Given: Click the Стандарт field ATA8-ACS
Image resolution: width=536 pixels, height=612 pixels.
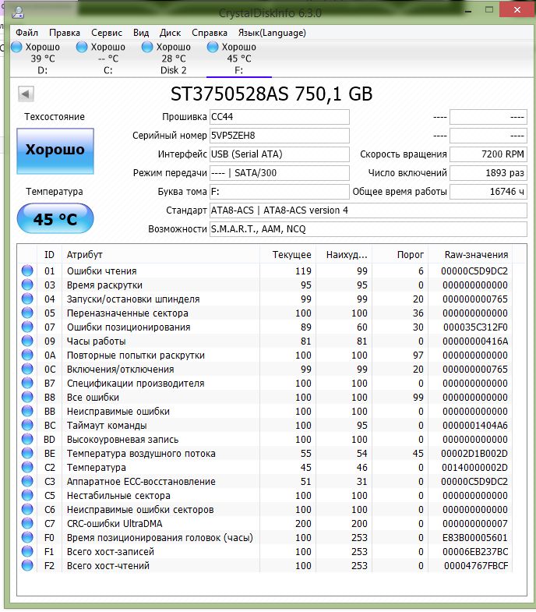Looking at the screenshot, I should tap(368, 210).
